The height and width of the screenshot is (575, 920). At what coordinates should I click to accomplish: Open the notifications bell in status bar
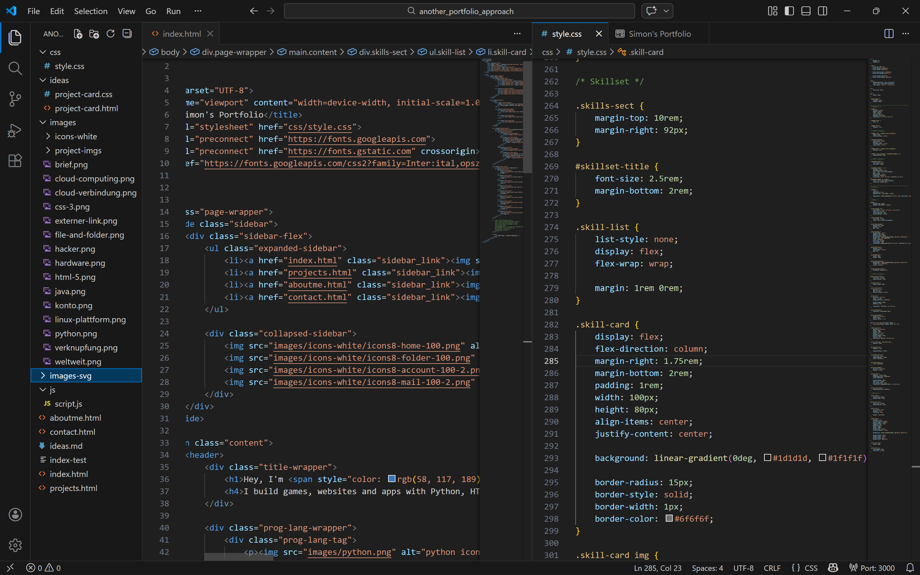point(910,568)
